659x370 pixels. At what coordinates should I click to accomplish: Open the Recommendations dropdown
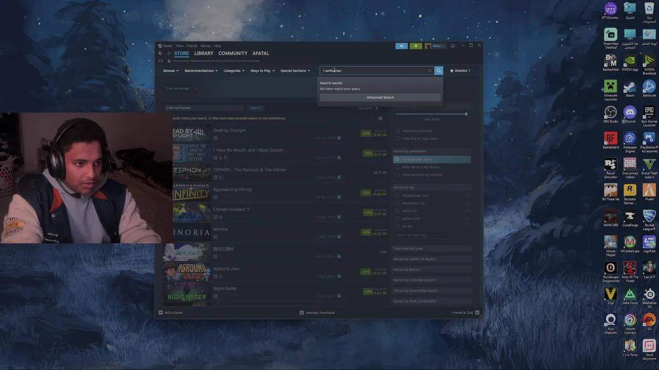(201, 70)
